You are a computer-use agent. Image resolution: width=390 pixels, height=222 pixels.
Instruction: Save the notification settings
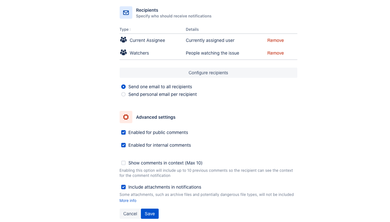150,214
